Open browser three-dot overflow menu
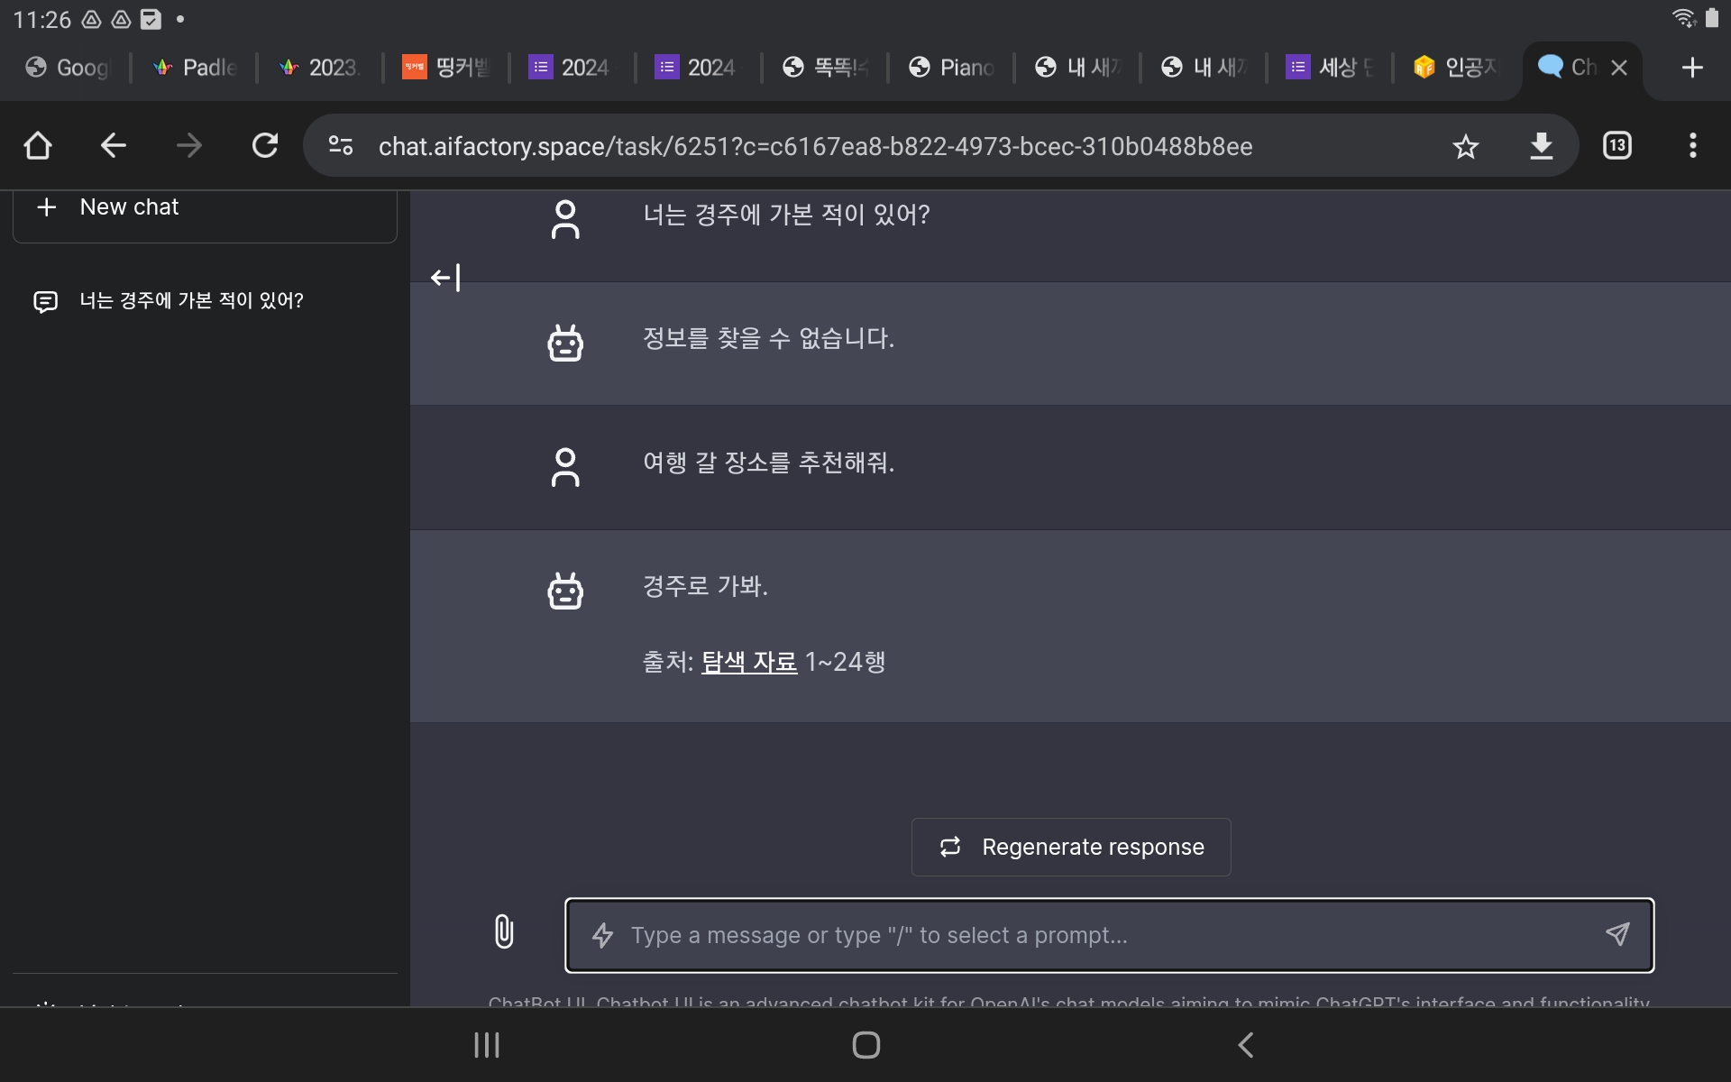 pos(1692,146)
